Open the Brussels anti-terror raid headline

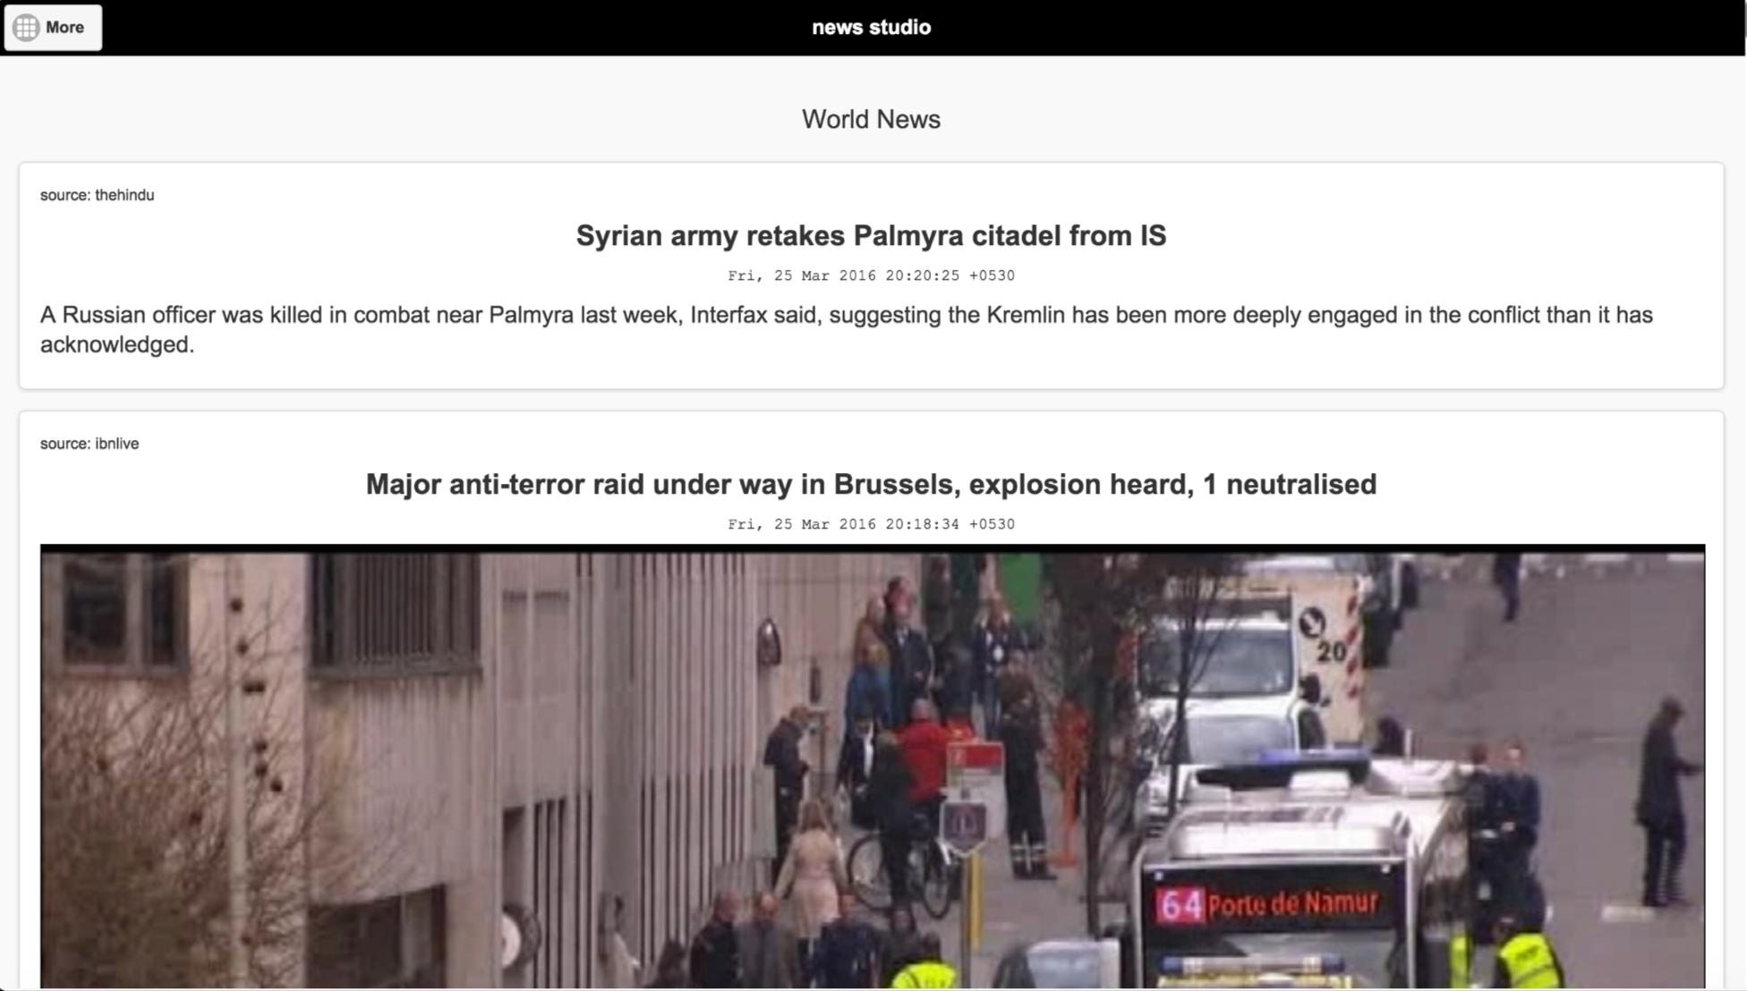coord(871,485)
